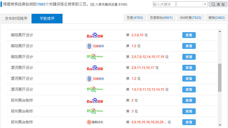Click keyword 漯河展厅设计 in 百度移动 row
This screenshot has width=228, height=128.
click(22, 79)
